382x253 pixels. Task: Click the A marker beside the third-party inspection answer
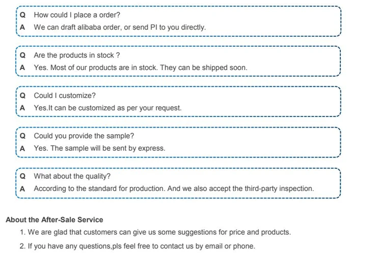click(22, 188)
